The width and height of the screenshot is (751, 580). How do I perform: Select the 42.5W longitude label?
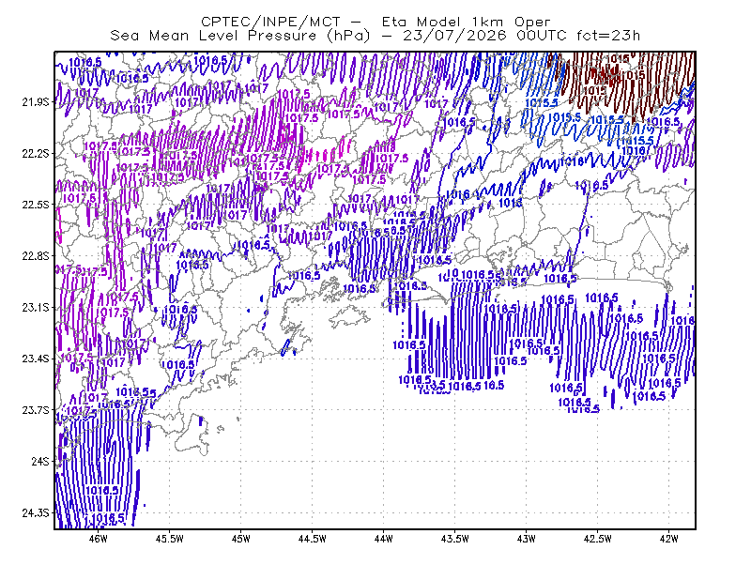pyautogui.click(x=597, y=539)
